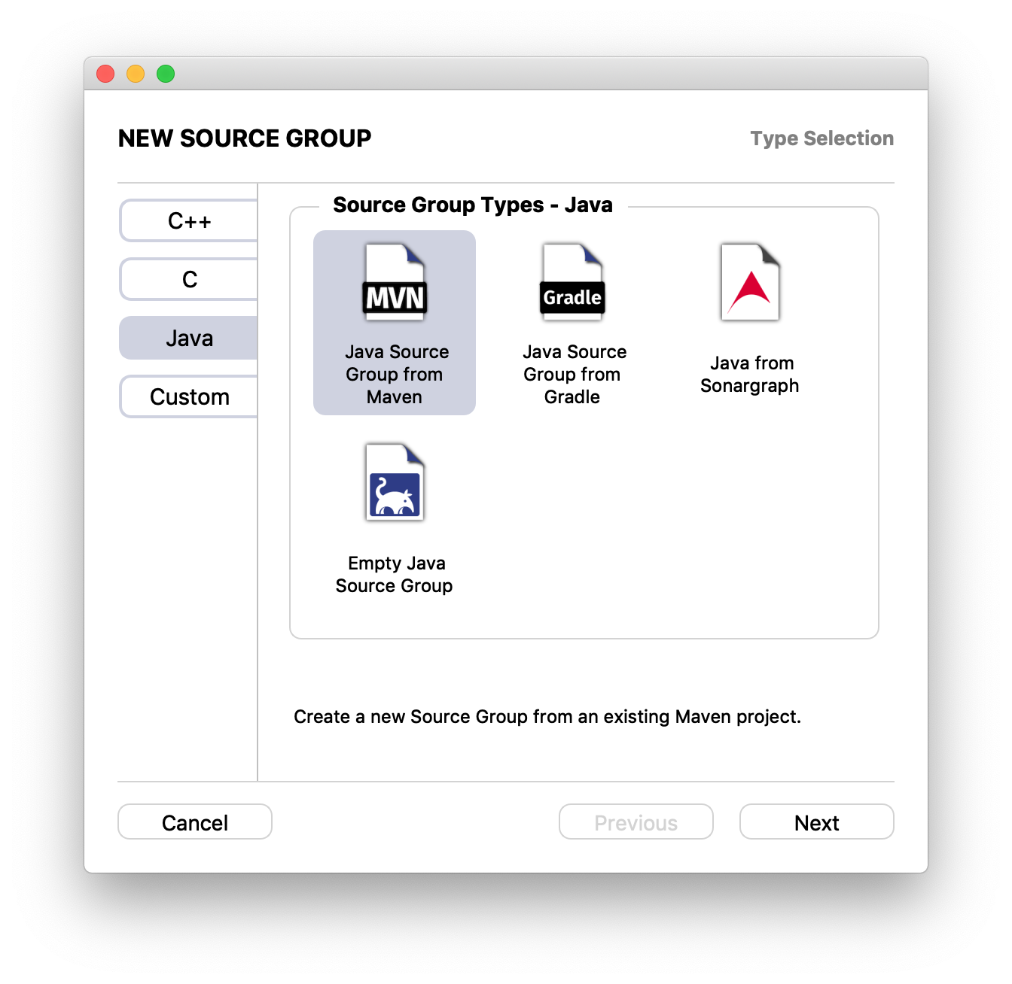Cancel the new source group dialog
The width and height of the screenshot is (1012, 984).
click(195, 822)
